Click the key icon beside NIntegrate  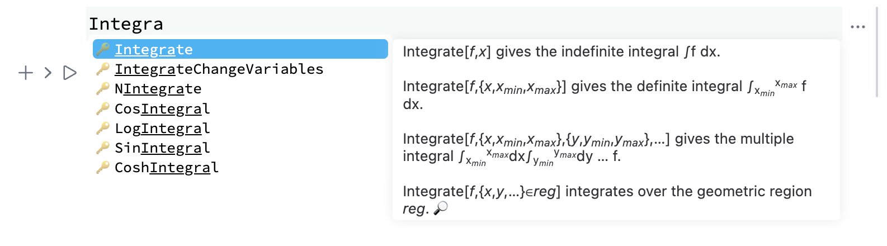102,89
